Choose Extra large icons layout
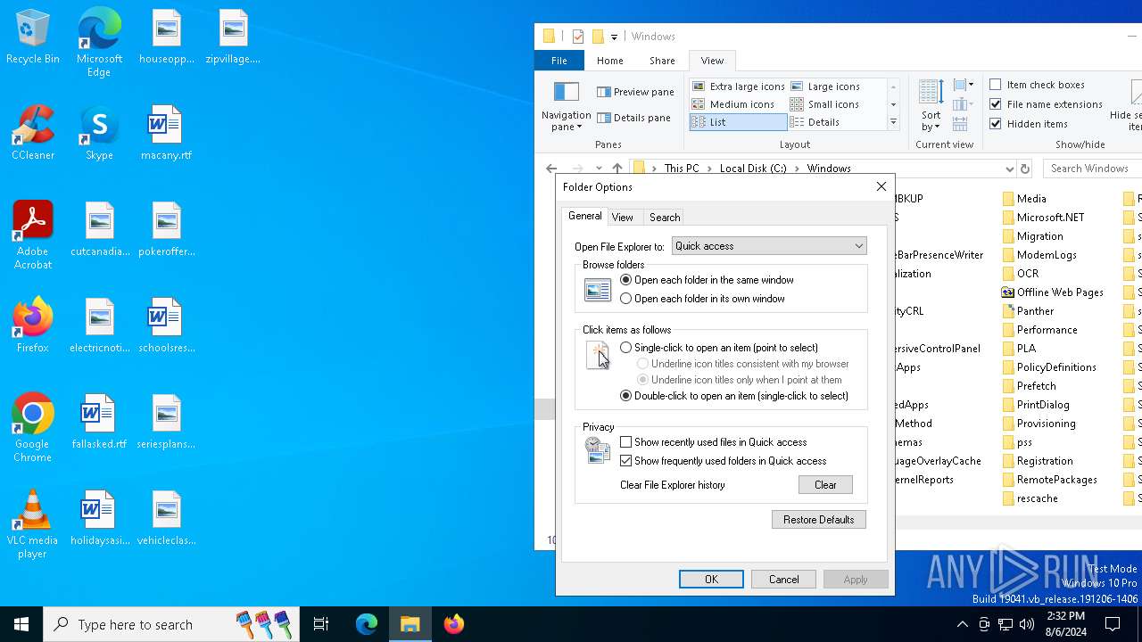The width and height of the screenshot is (1142, 642). tap(738, 86)
